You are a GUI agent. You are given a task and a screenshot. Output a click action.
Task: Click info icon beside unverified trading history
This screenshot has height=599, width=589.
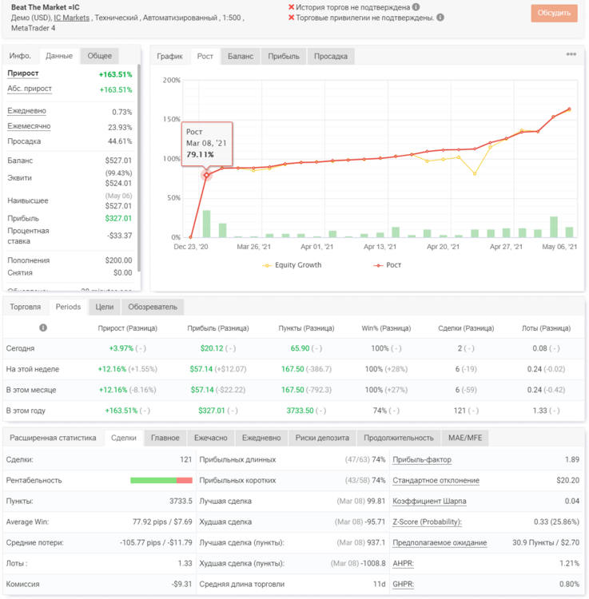tap(416, 7)
